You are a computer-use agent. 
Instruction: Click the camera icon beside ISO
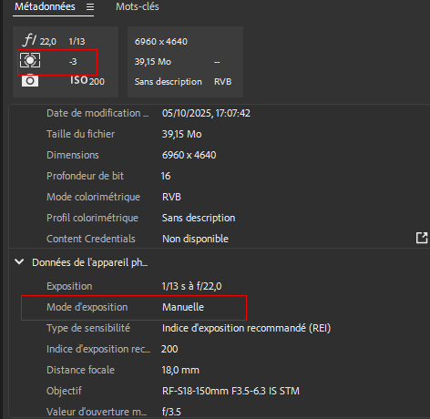30,80
